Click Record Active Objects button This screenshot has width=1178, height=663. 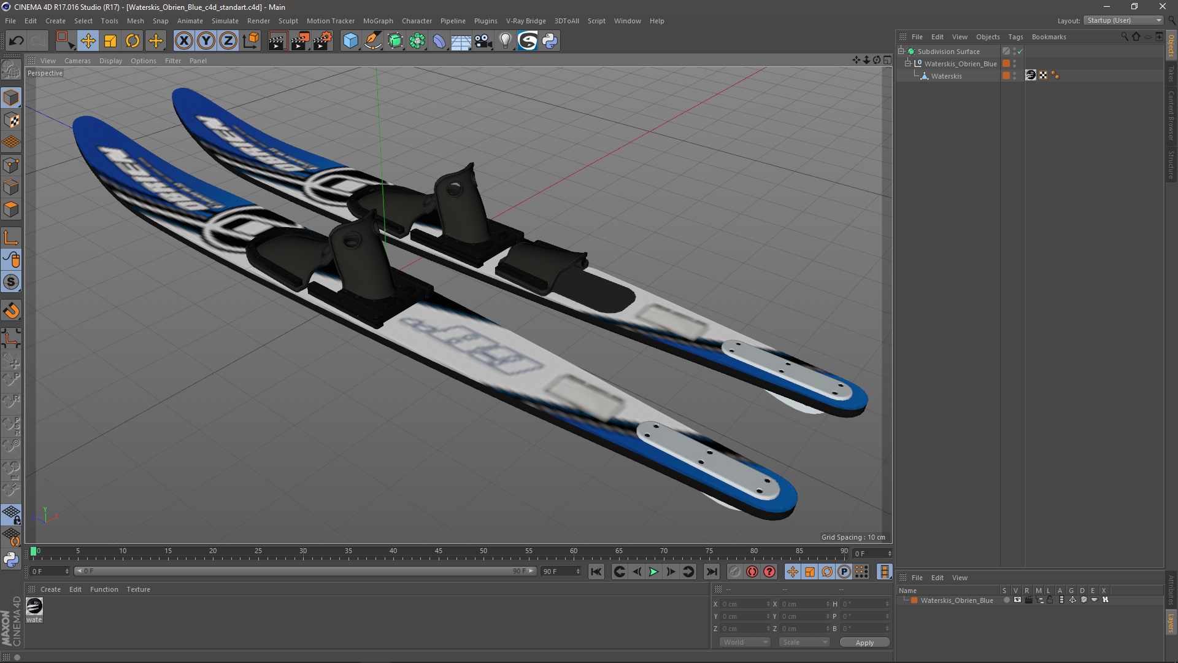(x=734, y=572)
